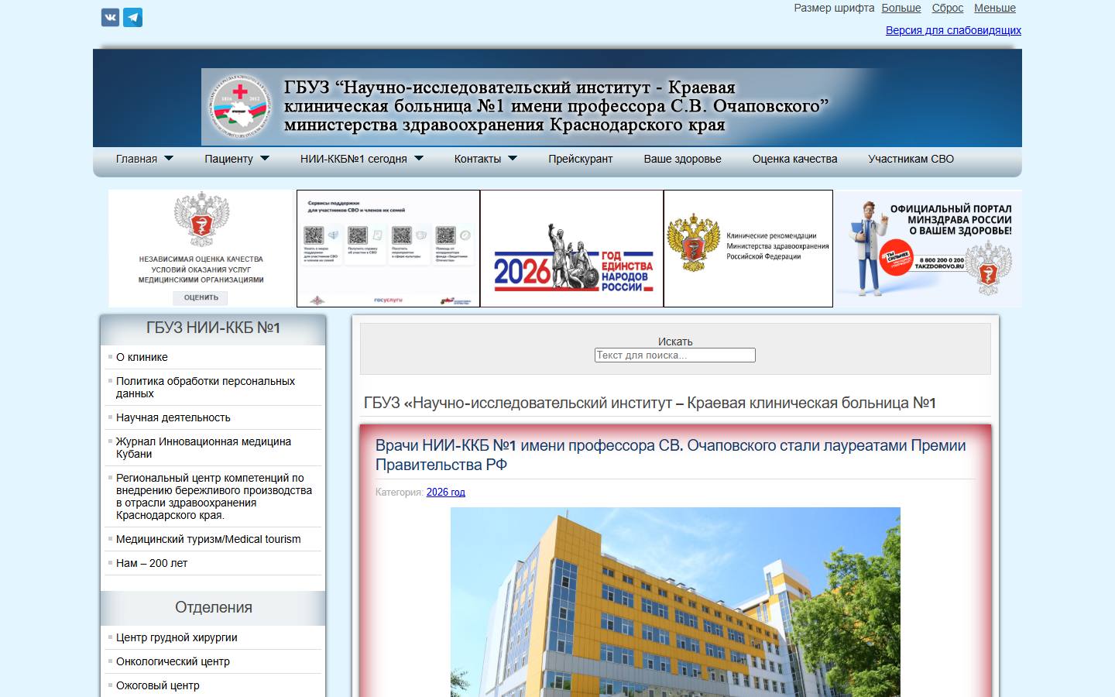Open the Прейскурант menu item
The image size is (1115, 697).
click(581, 159)
